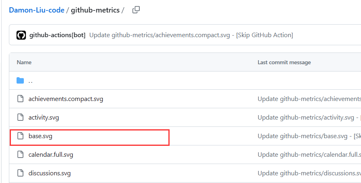
Task: Open github-actions[bot] author link
Action: [57, 35]
